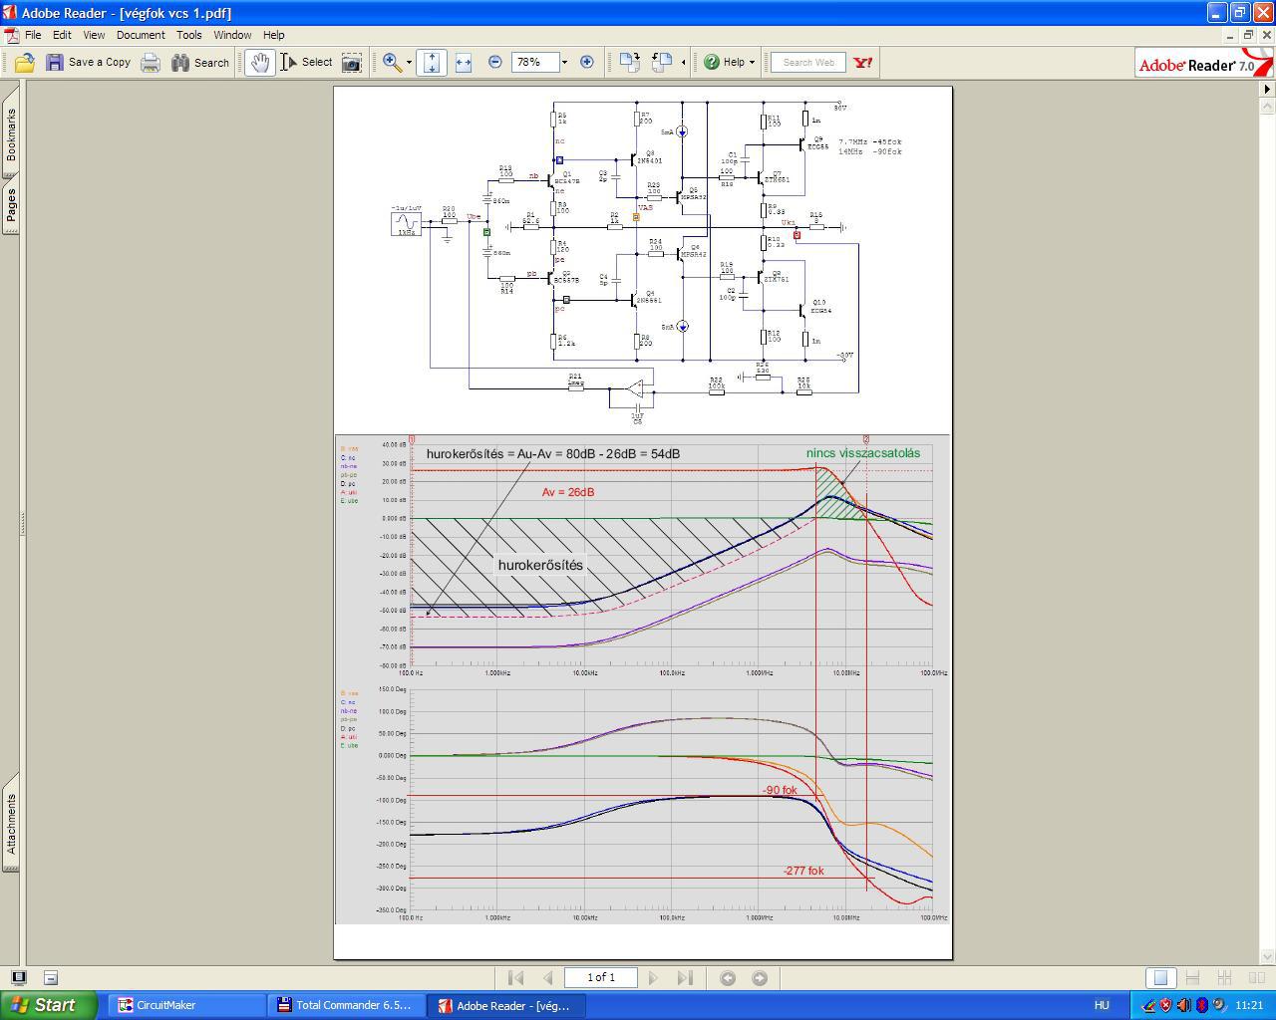
Task: Expand the Zoom In tool dropdown arrow
Action: (x=409, y=63)
